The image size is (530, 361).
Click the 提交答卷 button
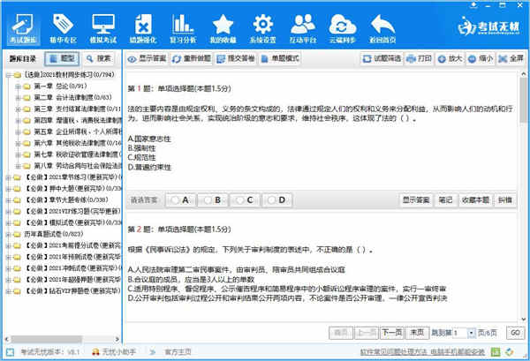[x=236, y=59]
